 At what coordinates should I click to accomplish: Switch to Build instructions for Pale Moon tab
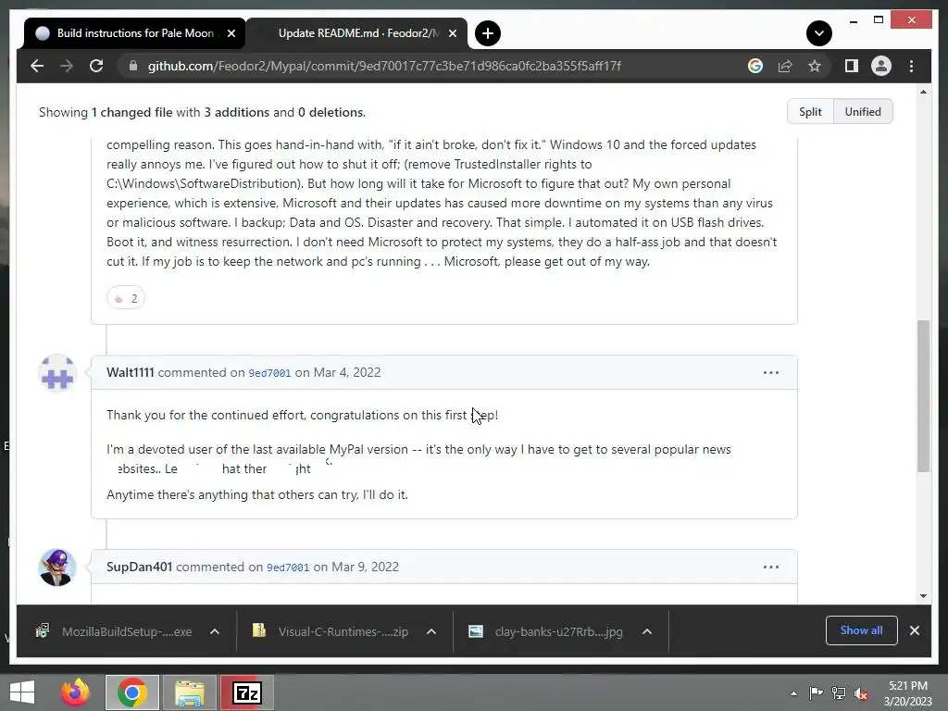[x=134, y=33]
